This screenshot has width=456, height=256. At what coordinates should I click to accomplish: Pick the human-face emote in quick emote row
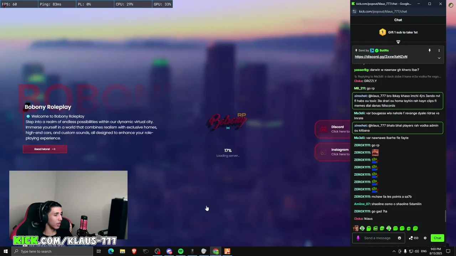(x=356, y=228)
